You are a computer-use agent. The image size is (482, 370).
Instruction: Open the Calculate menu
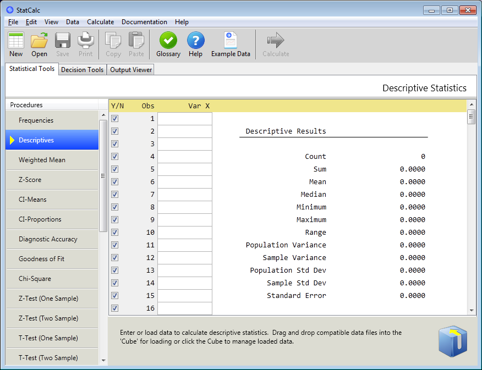coord(101,22)
